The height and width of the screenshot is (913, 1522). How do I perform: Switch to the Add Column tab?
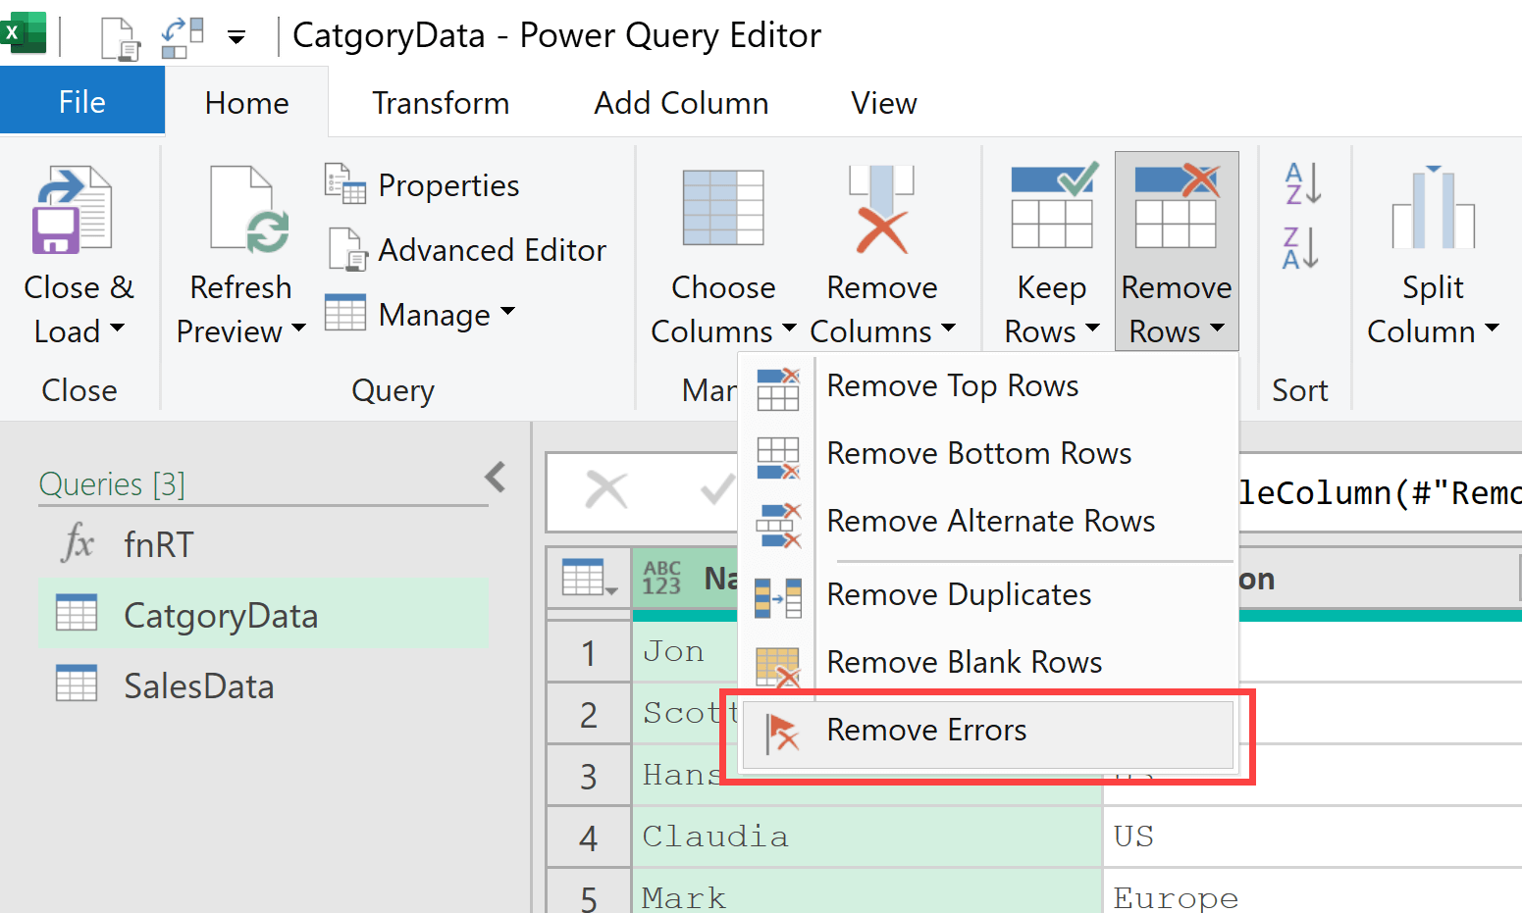click(681, 103)
